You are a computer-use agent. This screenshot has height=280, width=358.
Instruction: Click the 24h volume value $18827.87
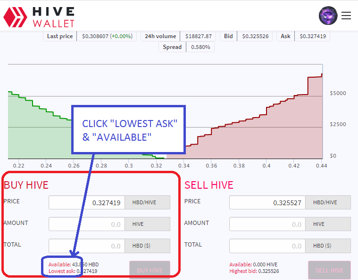point(199,36)
